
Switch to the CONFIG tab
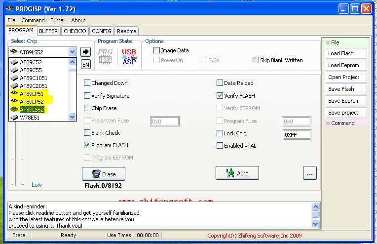(102, 31)
